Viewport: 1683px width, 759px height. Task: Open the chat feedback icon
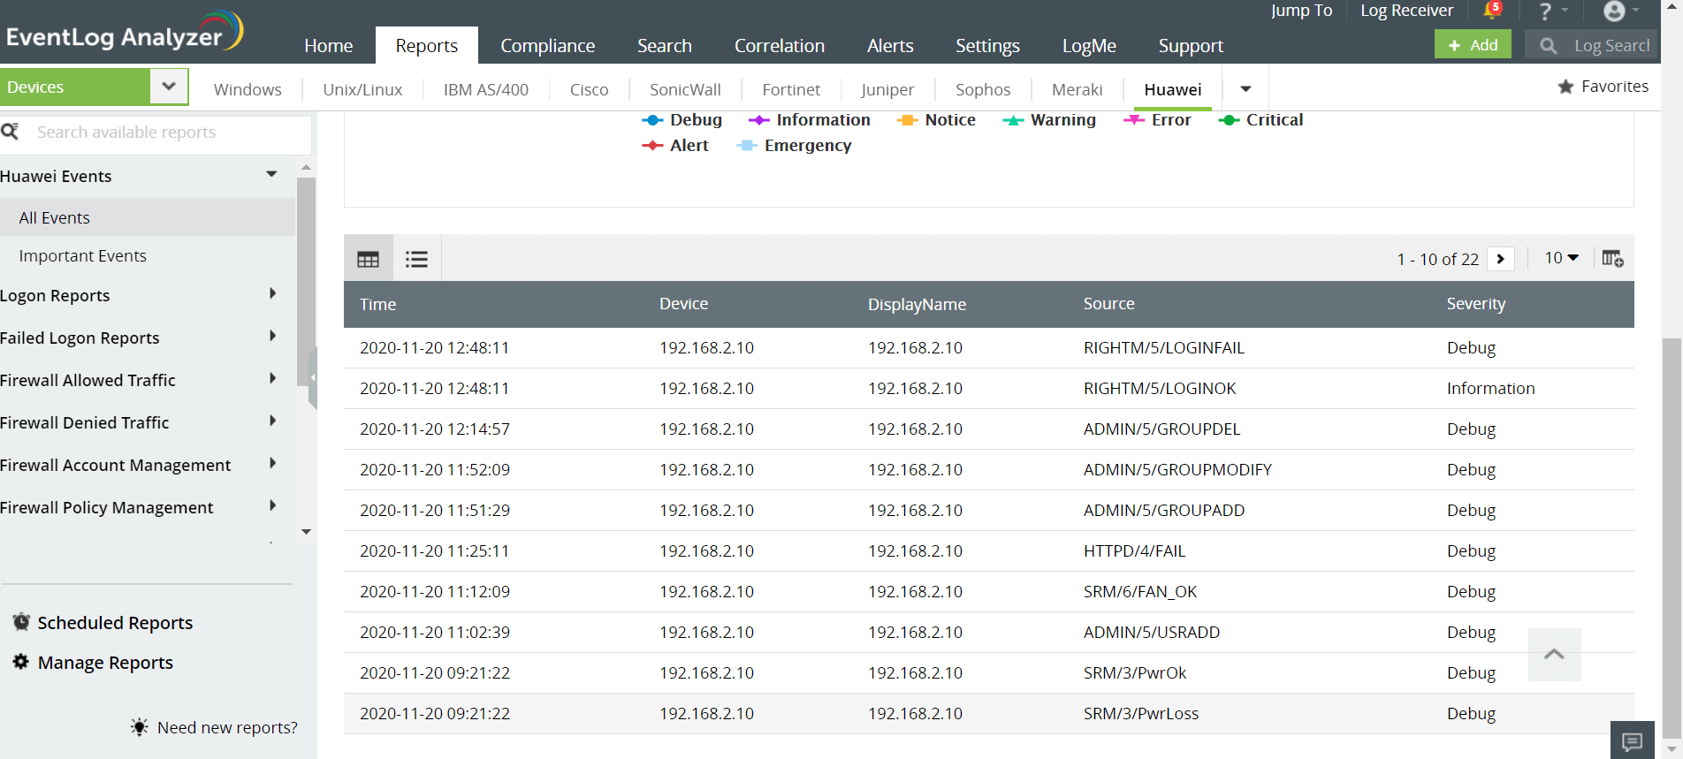pyautogui.click(x=1633, y=740)
